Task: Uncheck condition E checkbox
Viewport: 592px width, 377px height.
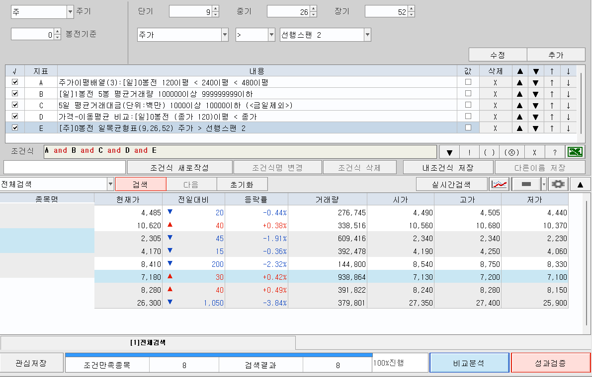Action: (15, 127)
